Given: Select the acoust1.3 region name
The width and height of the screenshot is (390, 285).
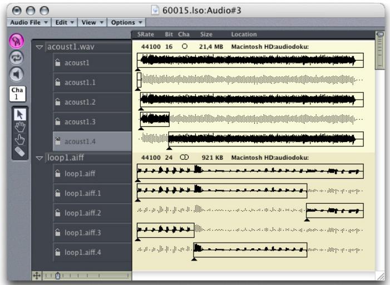Looking at the screenshot, I should pos(80,122).
